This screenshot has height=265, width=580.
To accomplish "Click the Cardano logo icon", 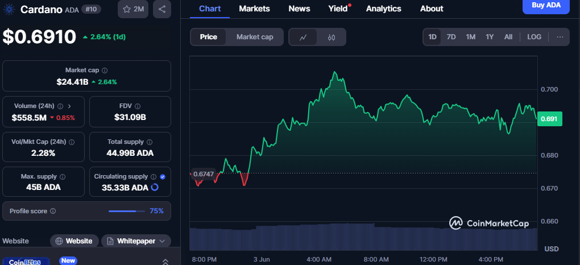I will pos(8,9).
